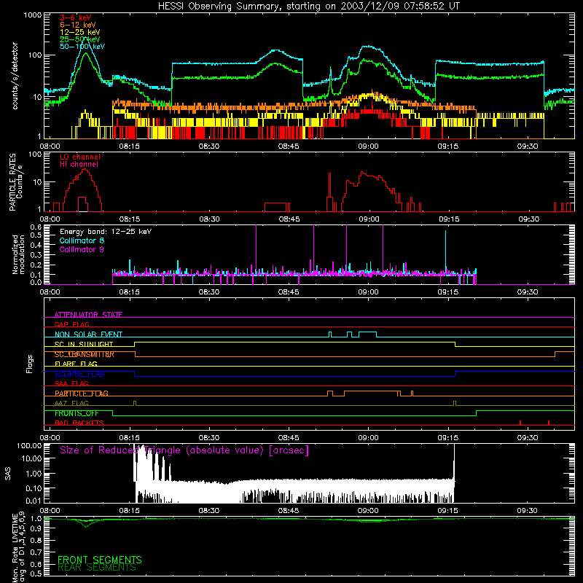The image size is (583, 583).
Task: Click the olive flag label above FRONTS_OFF
Action: point(71,403)
